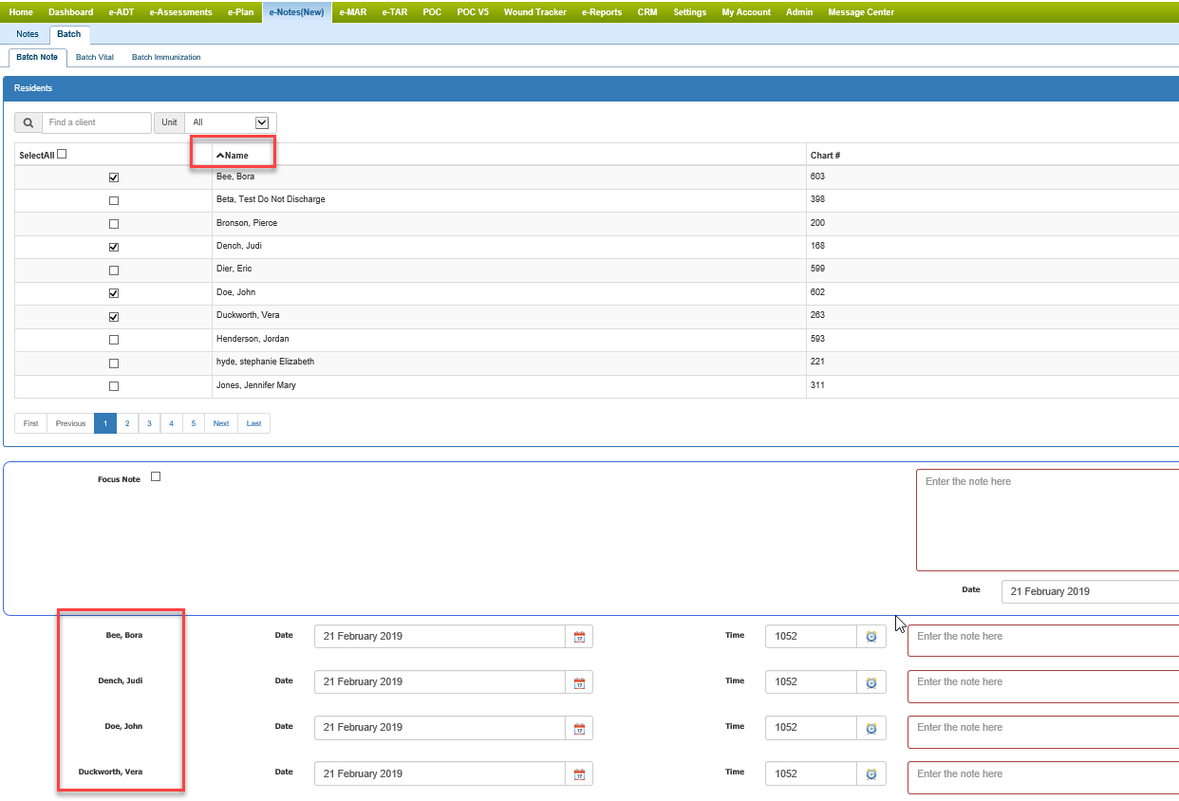Uncheck the Bee, Bora resident checkbox
Image resolution: width=1179 pixels, height=801 pixels.
pos(114,177)
